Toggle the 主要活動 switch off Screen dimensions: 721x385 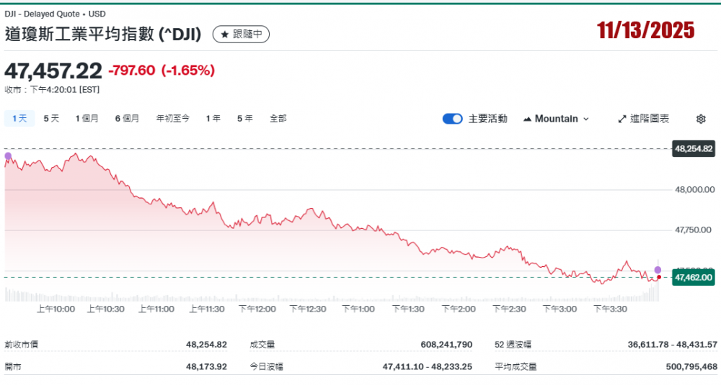click(x=452, y=119)
